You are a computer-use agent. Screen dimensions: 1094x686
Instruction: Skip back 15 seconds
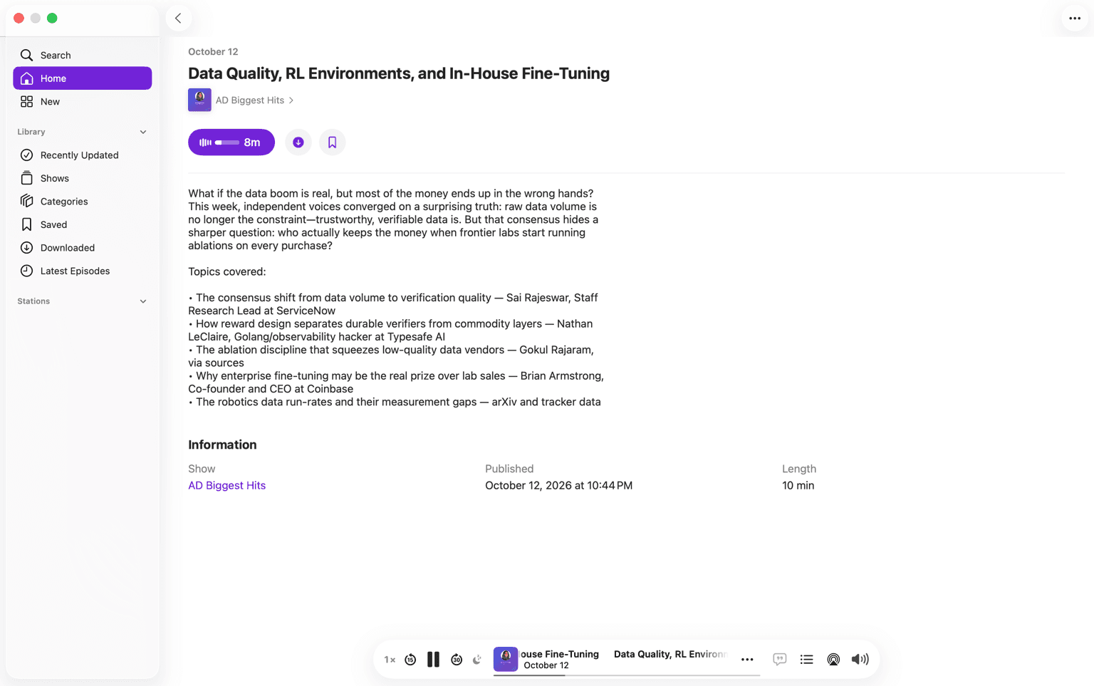(410, 660)
